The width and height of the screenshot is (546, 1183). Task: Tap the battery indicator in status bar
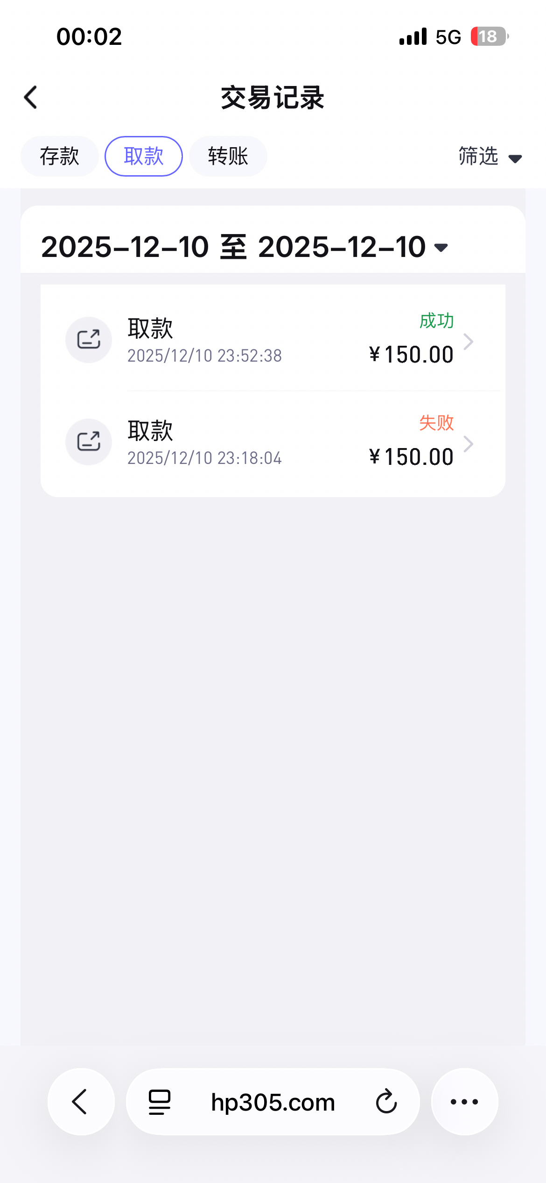pos(489,36)
